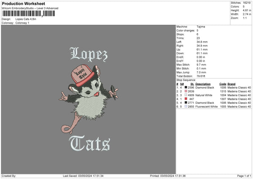Click the Min Stitch value 0.1 mm

[201, 68]
